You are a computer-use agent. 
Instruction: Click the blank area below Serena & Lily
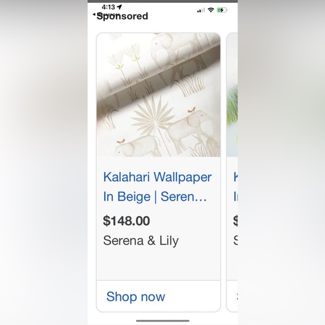coord(159,263)
